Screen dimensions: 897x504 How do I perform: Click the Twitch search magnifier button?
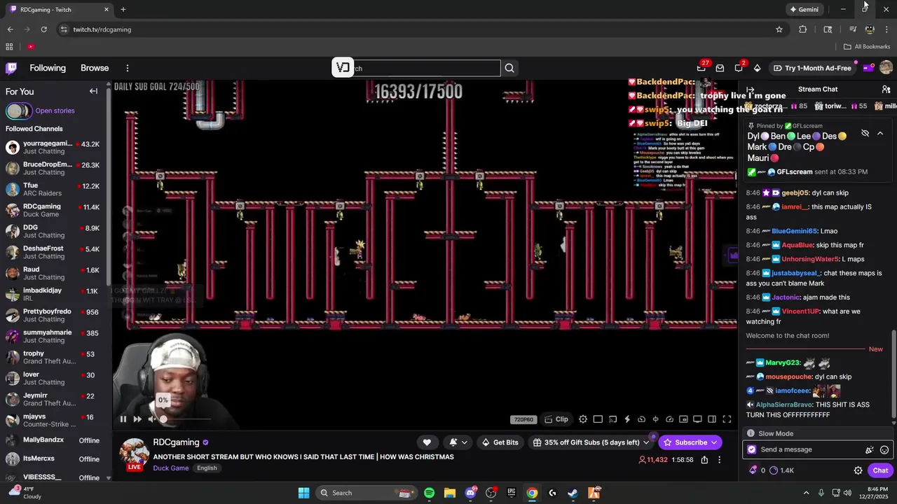(x=509, y=68)
